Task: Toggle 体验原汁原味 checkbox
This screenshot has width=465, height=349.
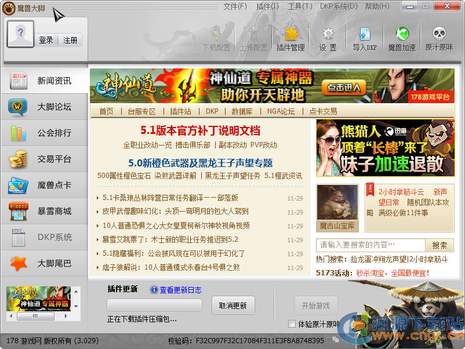Action: [x=292, y=324]
